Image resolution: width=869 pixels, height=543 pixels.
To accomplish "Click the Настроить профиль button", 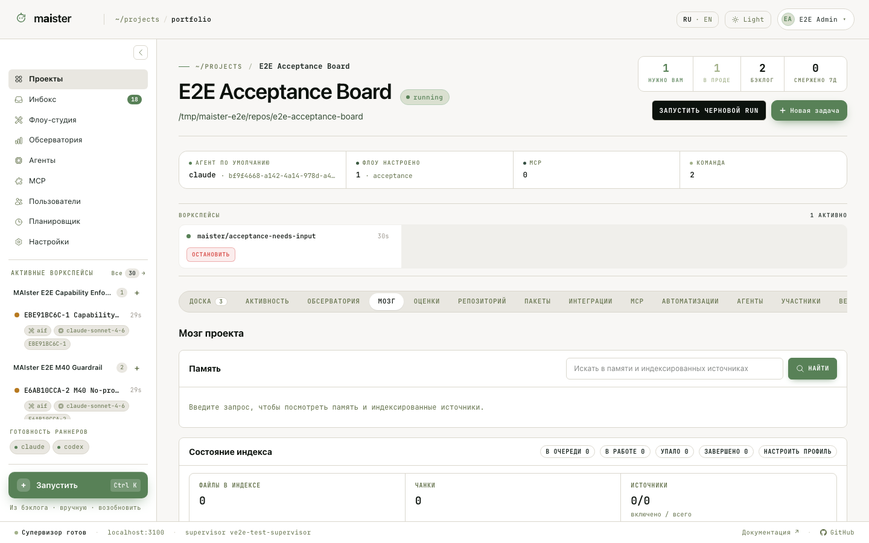I will pyautogui.click(x=798, y=452).
